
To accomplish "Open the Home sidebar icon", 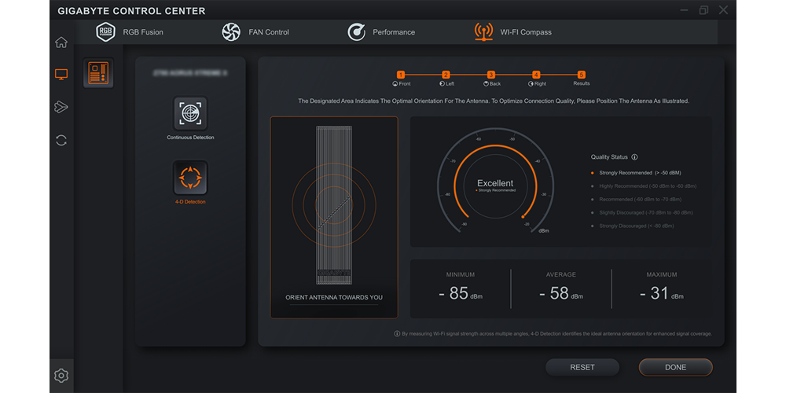I will [61, 42].
